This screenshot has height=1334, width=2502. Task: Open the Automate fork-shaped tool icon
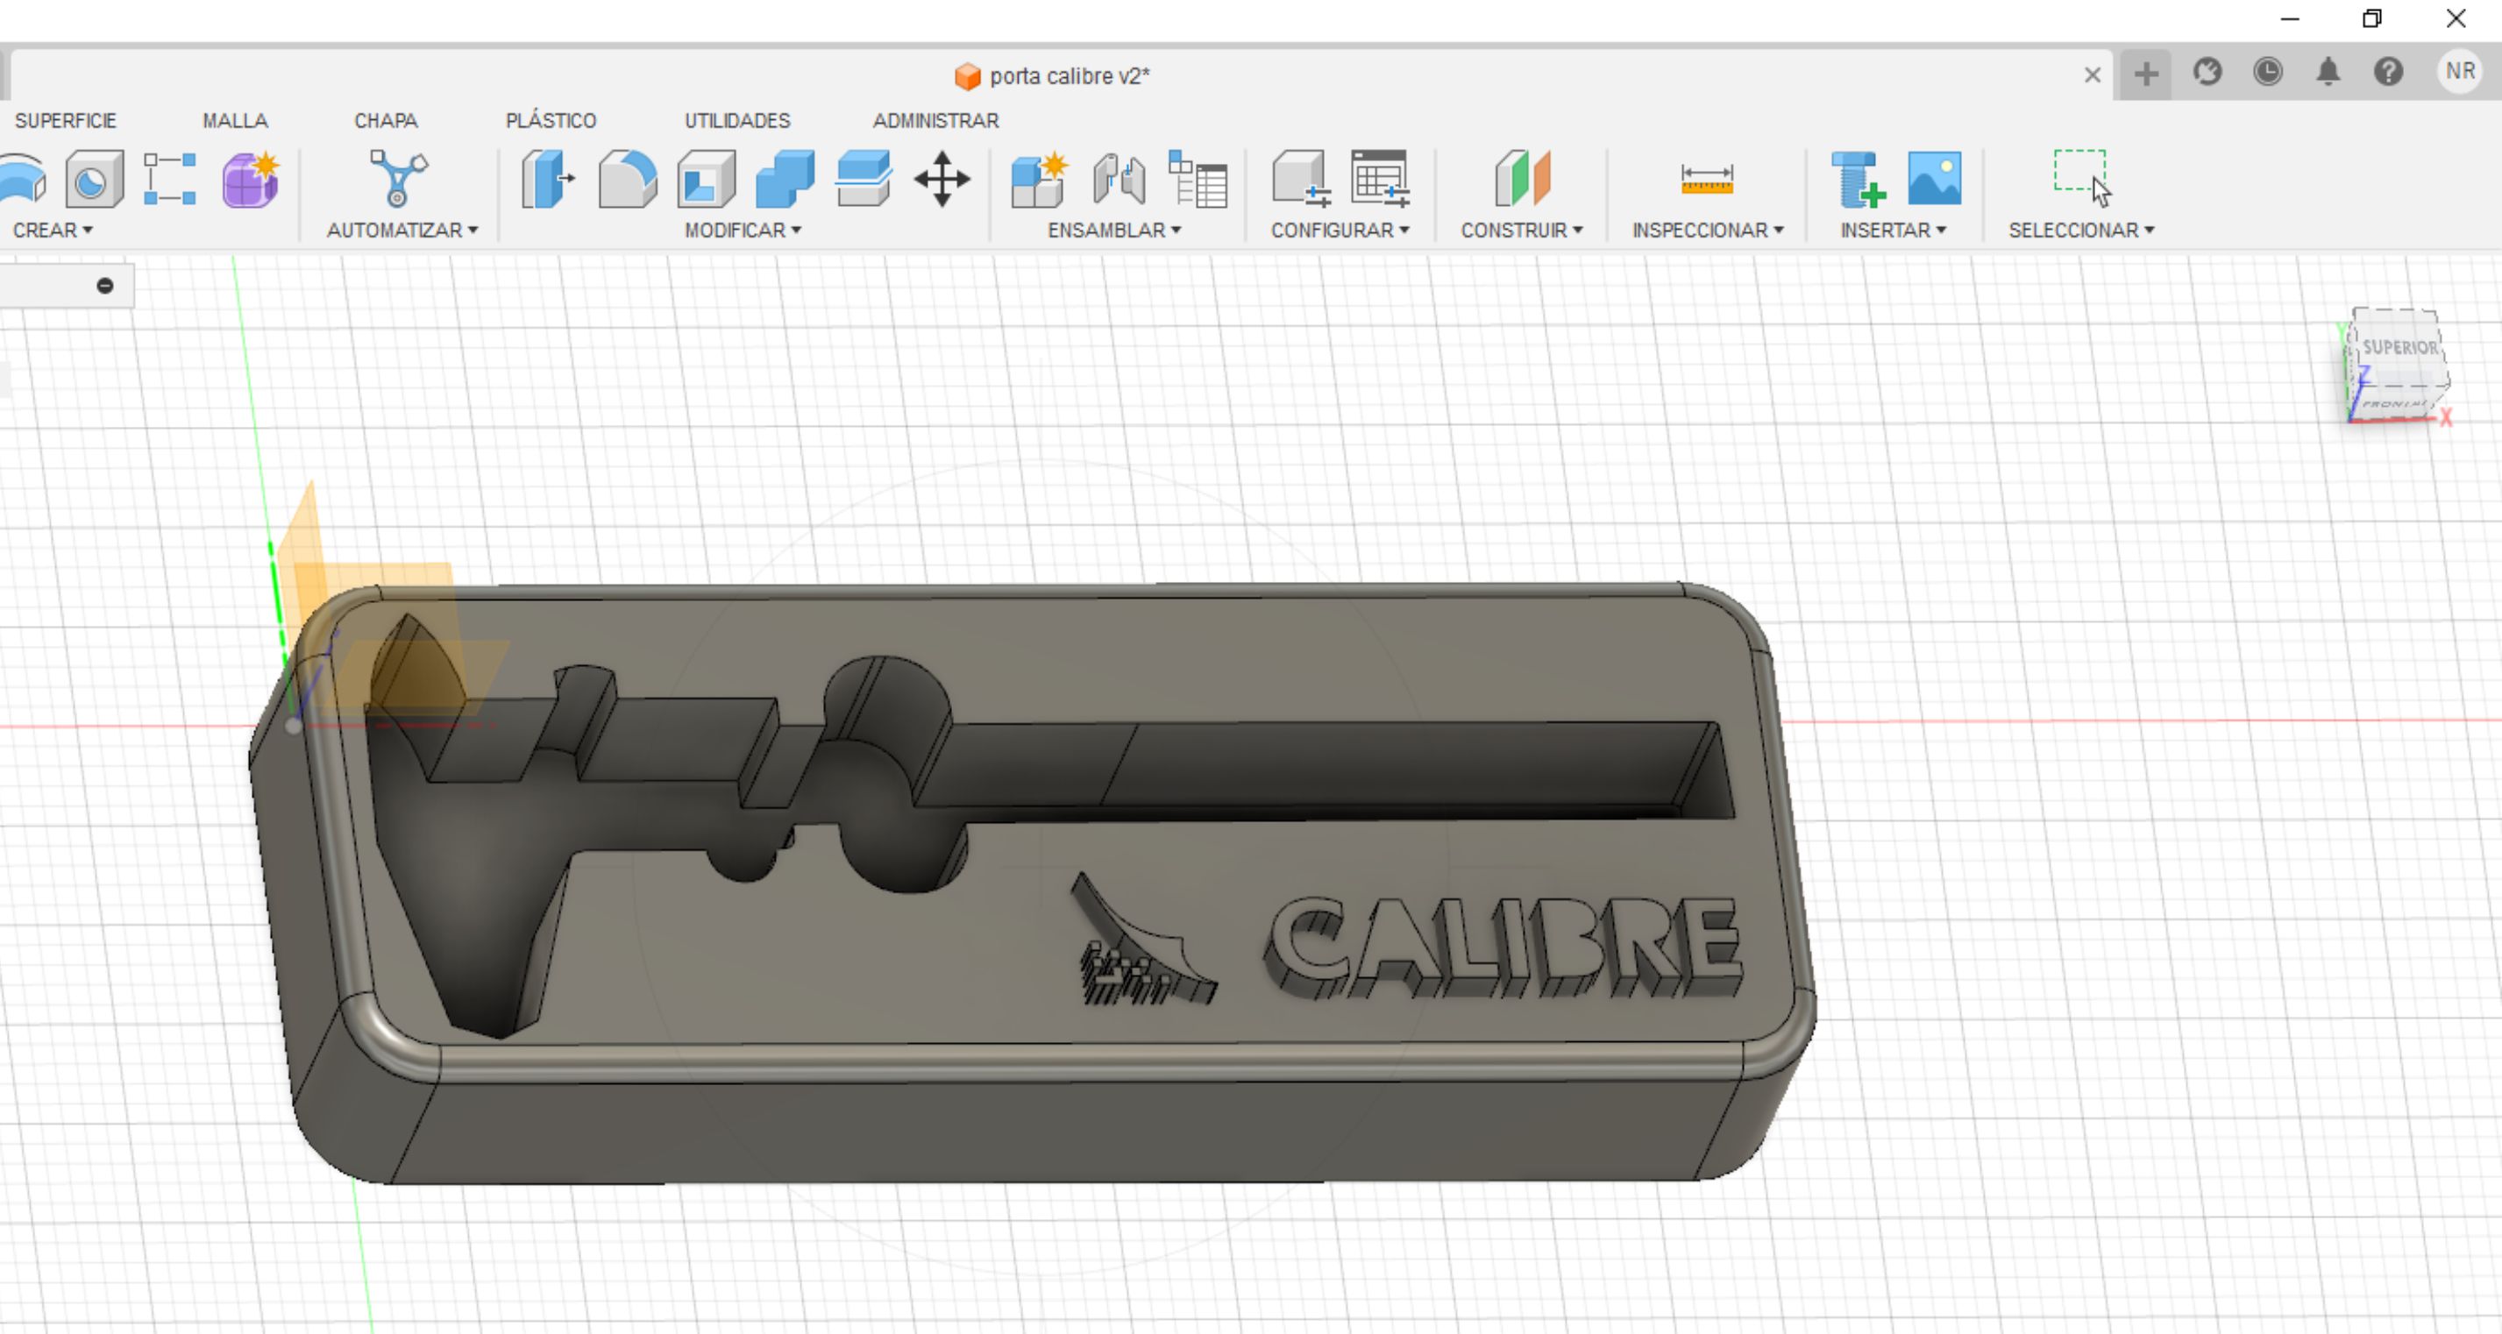(x=398, y=179)
